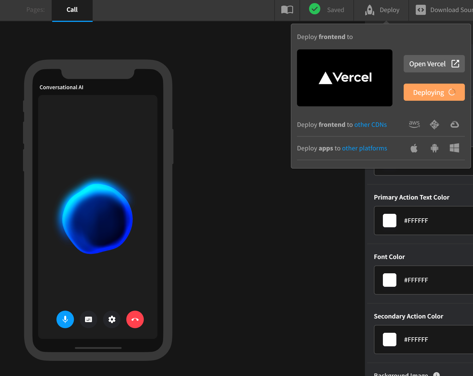The image size is (473, 376).
Task: Click the AWS deploy icon
Action: (414, 124)
